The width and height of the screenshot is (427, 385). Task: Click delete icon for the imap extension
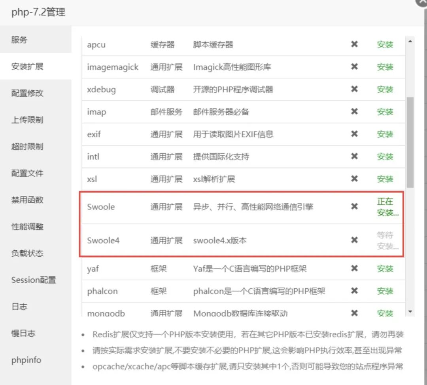click(354, 112)
